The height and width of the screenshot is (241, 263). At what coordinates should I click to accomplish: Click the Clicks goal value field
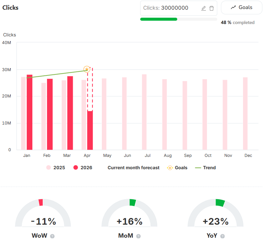170,8
